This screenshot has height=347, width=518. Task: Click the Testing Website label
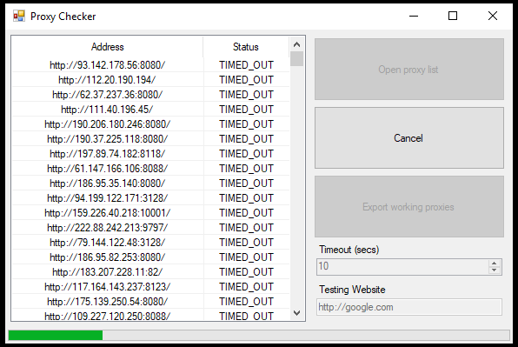[352, 290]
